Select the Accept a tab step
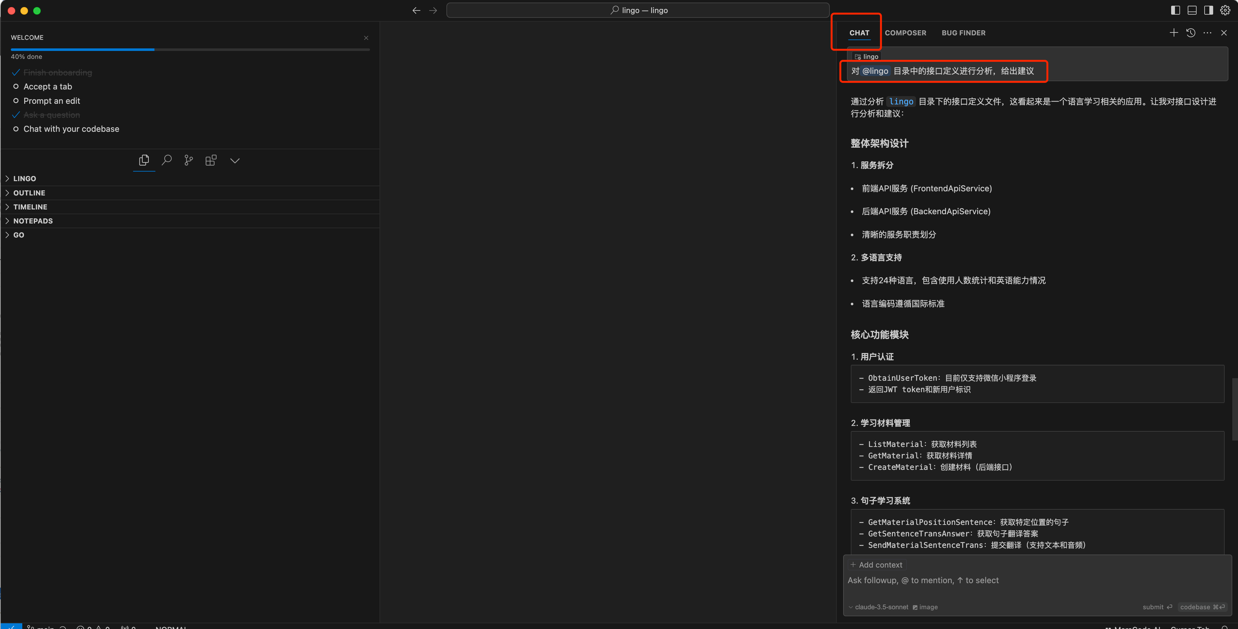Viewport: 1238px width, 629px height. tap(47, 87)
